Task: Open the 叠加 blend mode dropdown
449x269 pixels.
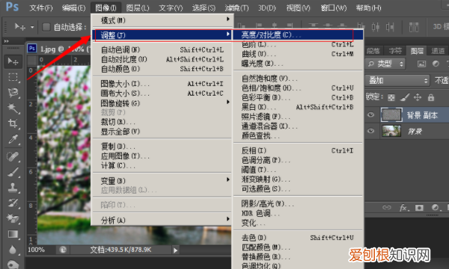Action: [397, 81]
